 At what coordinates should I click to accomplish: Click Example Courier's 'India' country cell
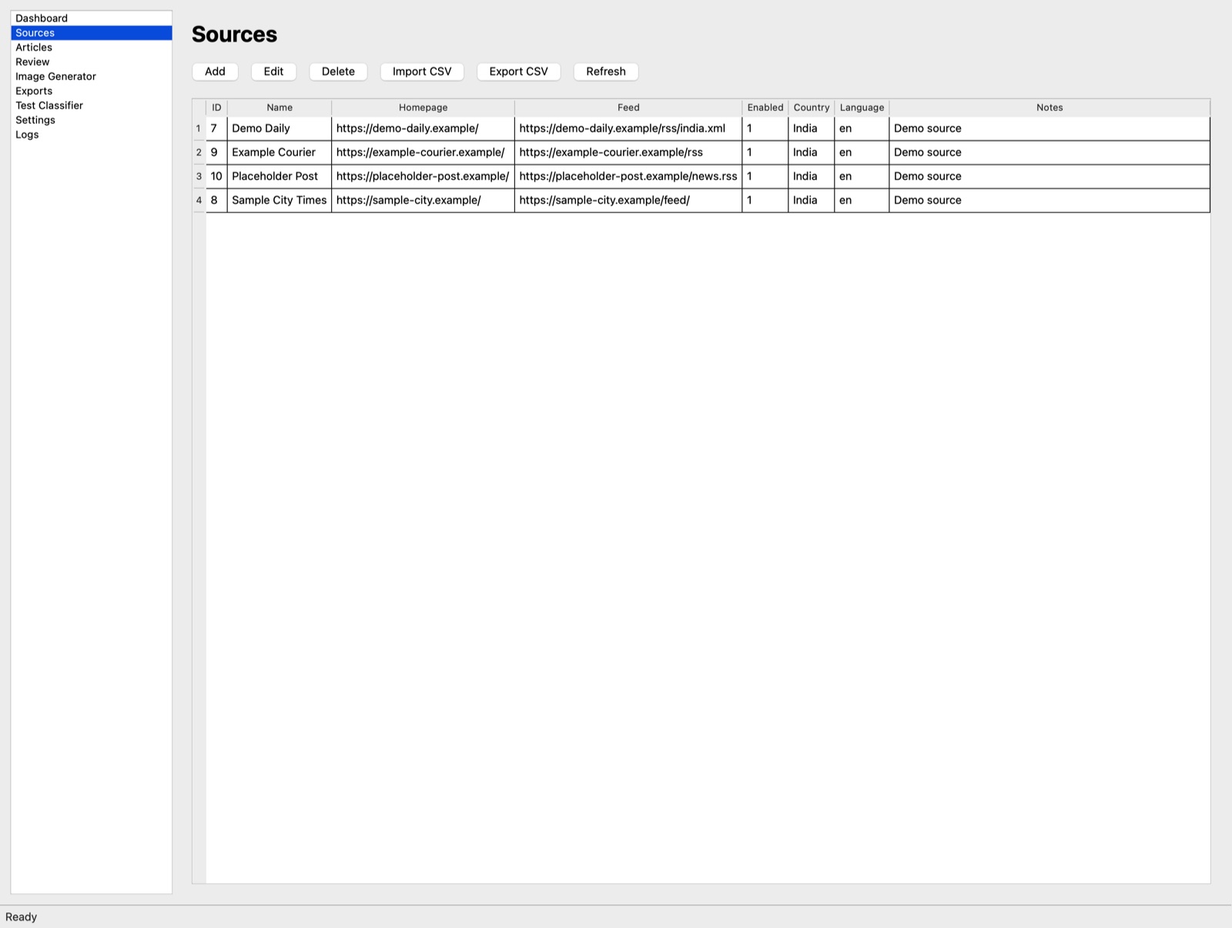pyautogui.click(x=812, y=152)
